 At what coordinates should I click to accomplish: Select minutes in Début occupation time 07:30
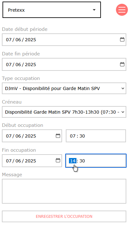point(82,136)
